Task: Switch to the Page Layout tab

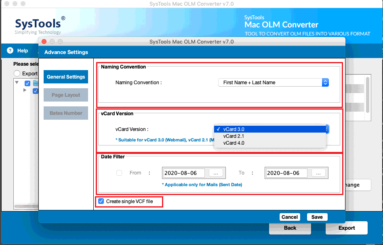Action: 66,95
